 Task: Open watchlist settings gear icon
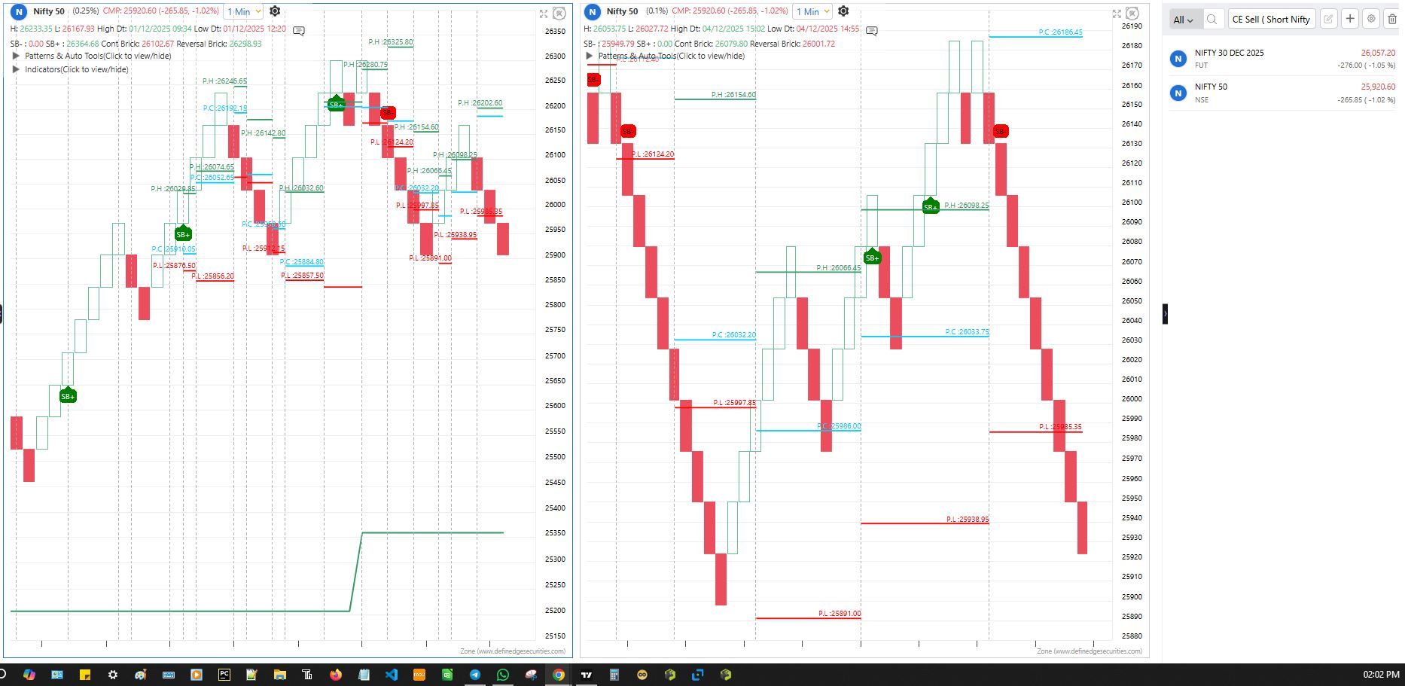coord(1371,20)
